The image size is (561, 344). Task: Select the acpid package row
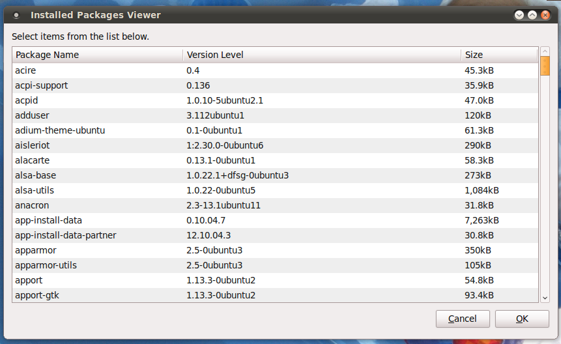point(276,100)
